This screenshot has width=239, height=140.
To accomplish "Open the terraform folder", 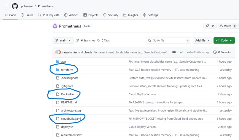I will click(x=67, y=70).
